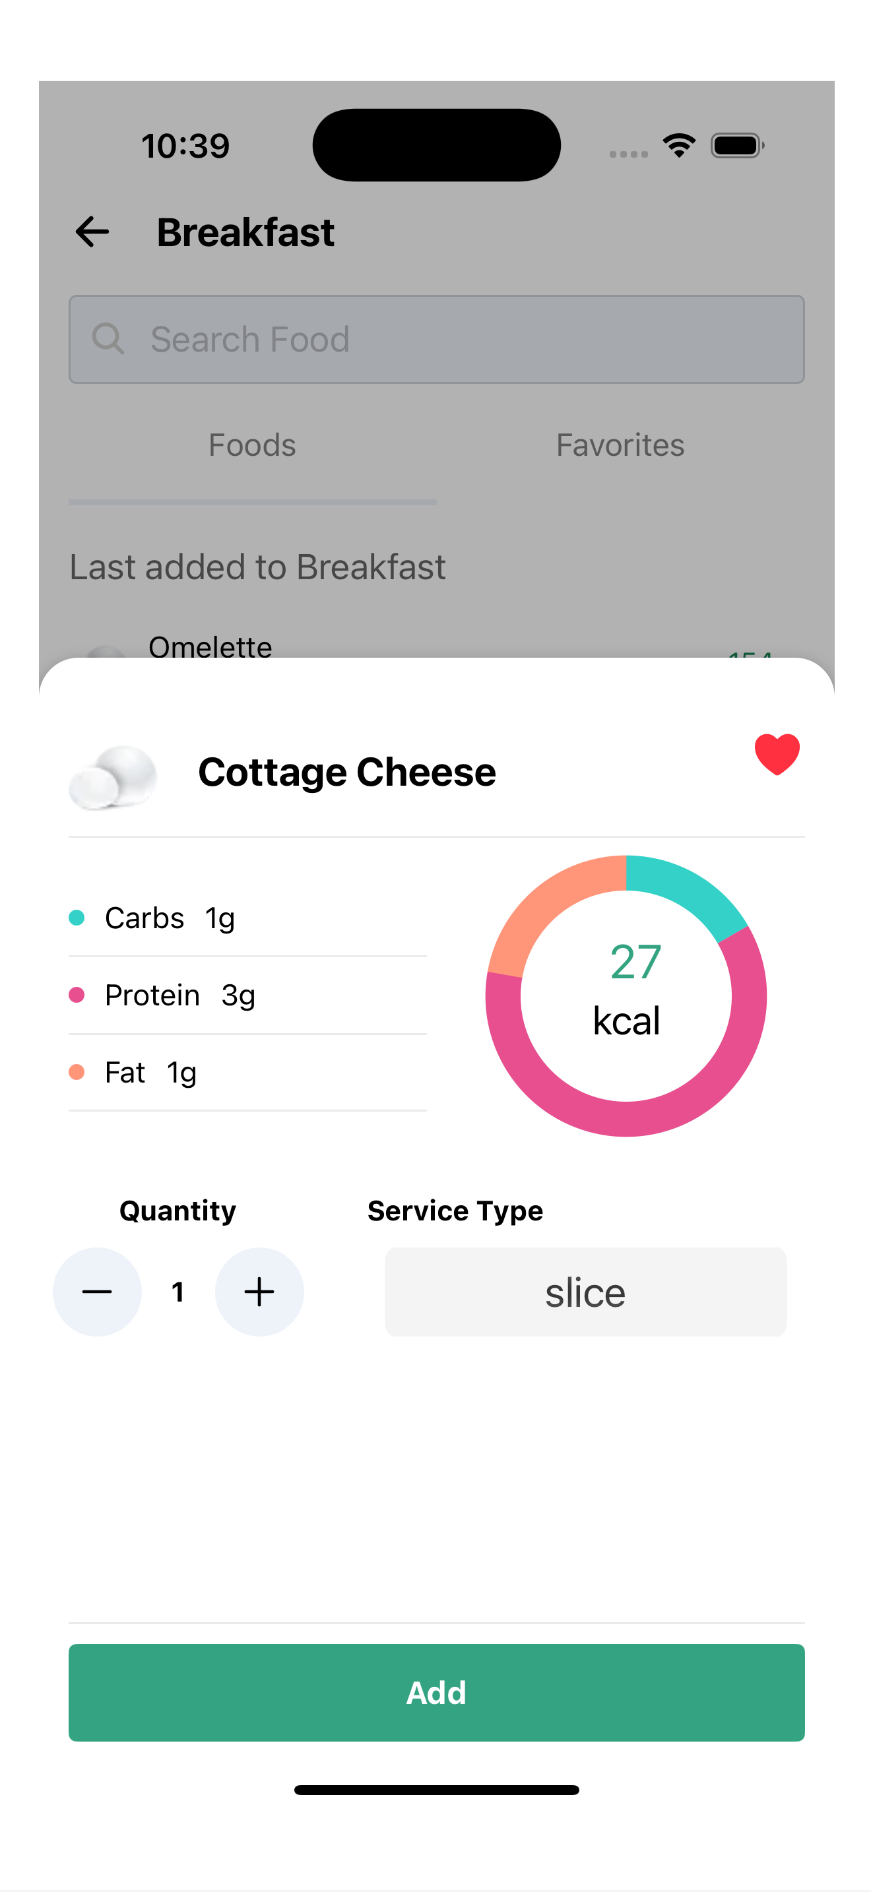Tap the Wi-Fi status icon

(680, 145)
